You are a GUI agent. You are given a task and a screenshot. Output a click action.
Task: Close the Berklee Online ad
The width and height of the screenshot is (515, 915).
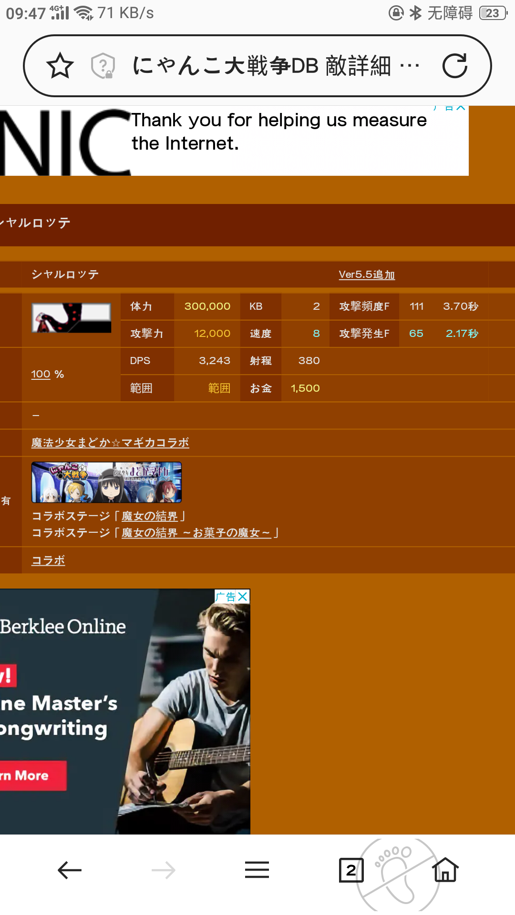243,597
